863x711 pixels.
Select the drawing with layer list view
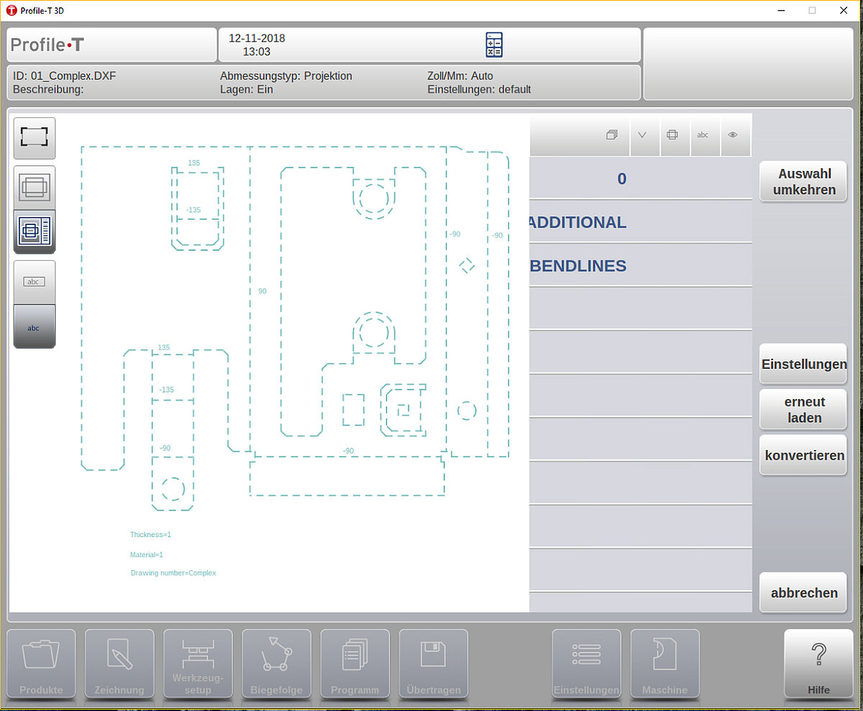pyautogui.click(x=34, y=231)
